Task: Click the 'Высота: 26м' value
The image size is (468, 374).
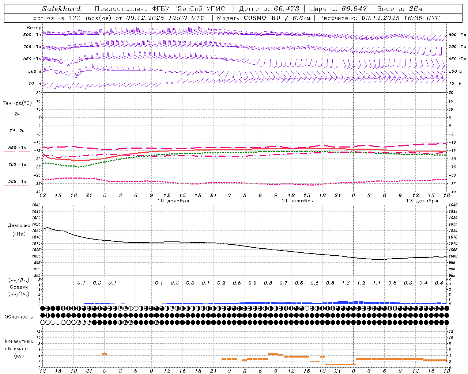Action: coord(399,9)
